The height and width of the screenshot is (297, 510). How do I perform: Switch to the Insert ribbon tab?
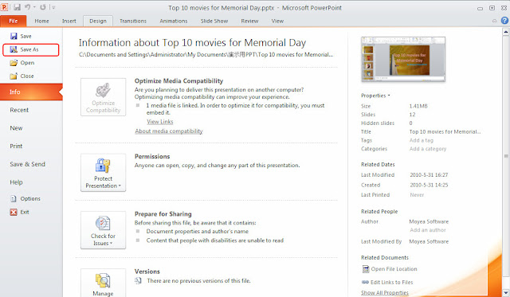coord(69,21)
